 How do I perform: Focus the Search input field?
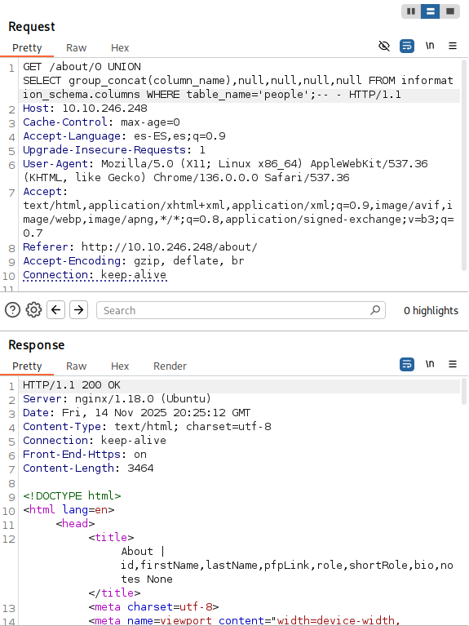pyautogui.click(x=241, y=310)
